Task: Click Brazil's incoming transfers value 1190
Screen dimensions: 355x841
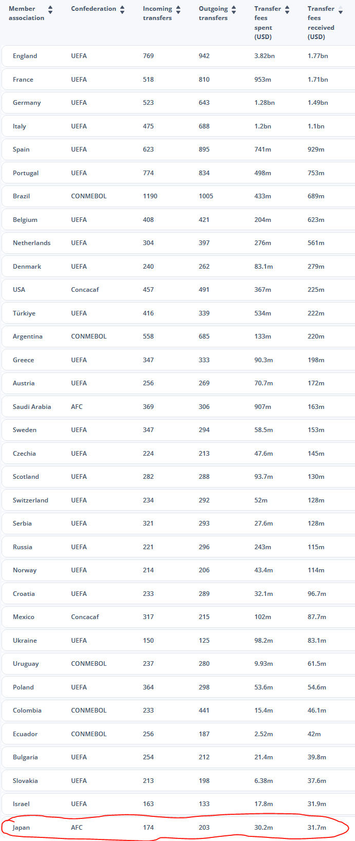Action: [x=150, y=196]
